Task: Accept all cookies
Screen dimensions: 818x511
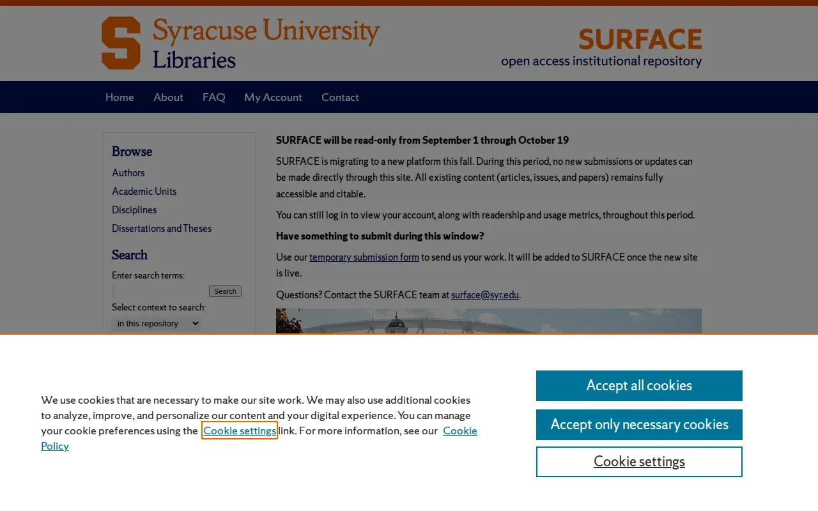Action: tap(639, 386)
